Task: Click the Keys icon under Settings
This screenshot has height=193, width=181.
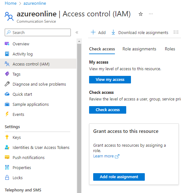Action: tap(7, 137)
